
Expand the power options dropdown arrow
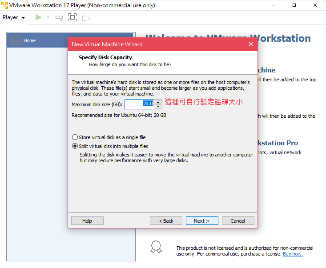48,17
